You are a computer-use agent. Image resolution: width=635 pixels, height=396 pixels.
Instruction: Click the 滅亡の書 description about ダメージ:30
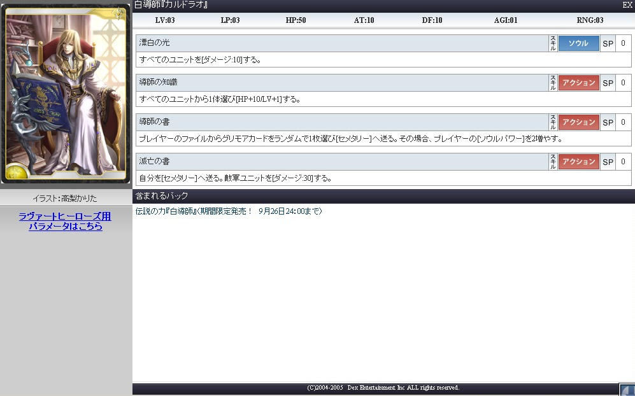click(x=235, y=178)
